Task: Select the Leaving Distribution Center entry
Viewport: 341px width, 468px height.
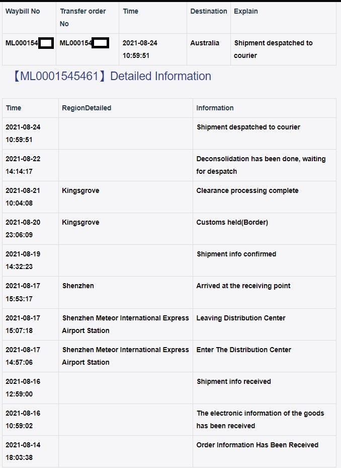Action: [241, 318]
